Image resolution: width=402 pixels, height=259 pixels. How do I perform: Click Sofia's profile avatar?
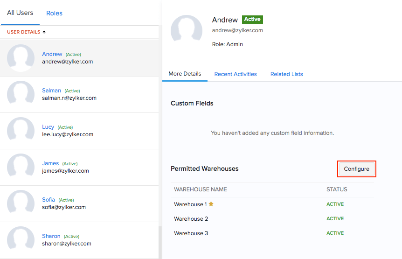coord(21,204)
